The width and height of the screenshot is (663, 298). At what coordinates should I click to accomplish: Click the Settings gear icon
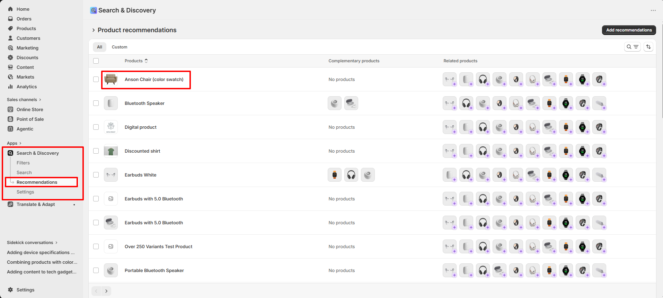point(10,290)
